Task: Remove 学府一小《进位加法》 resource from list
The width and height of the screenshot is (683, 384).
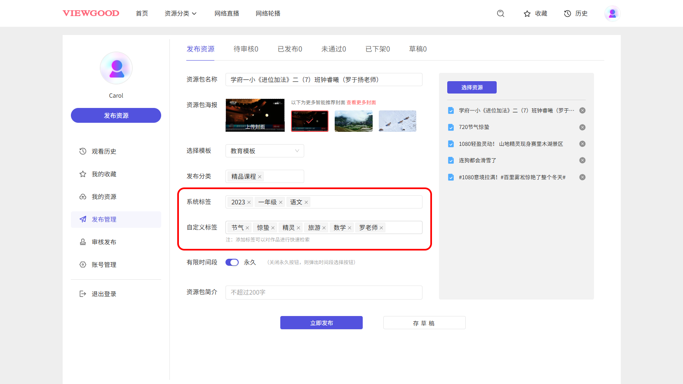Action: (582, 110)
